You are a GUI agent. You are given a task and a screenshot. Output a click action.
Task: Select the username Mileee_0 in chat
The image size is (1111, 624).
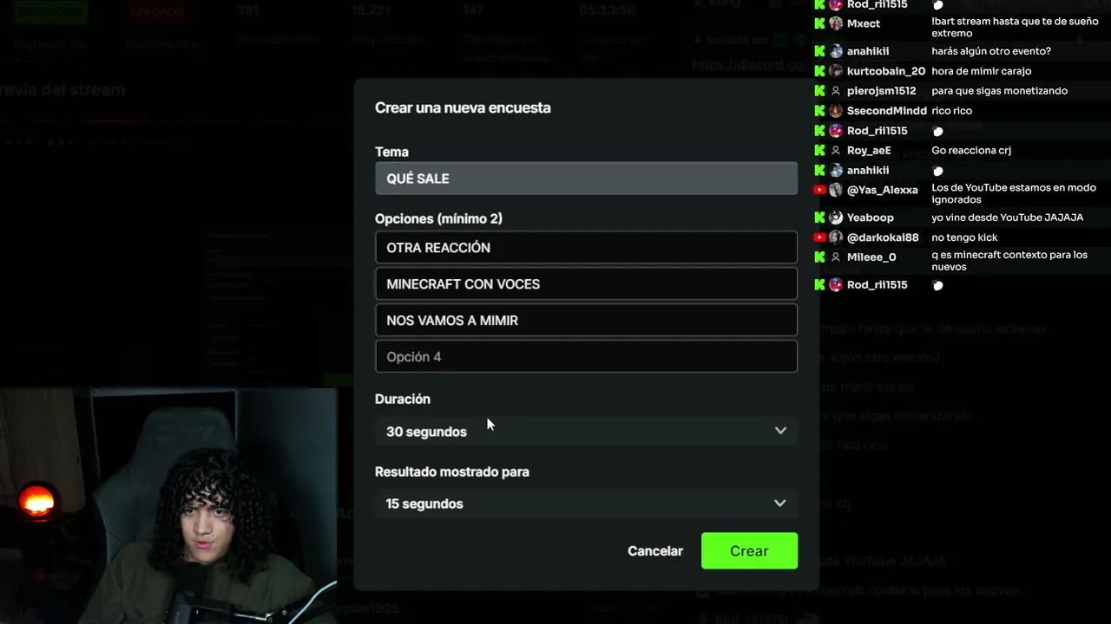pos(871,257)
